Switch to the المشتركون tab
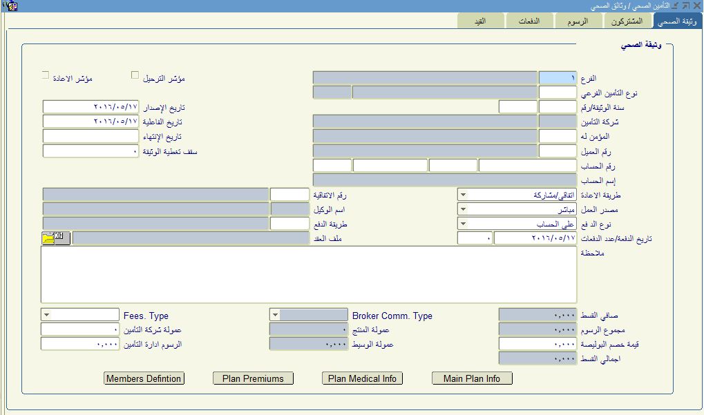Viewport: 704px width, 415px height. pos(627,21)
